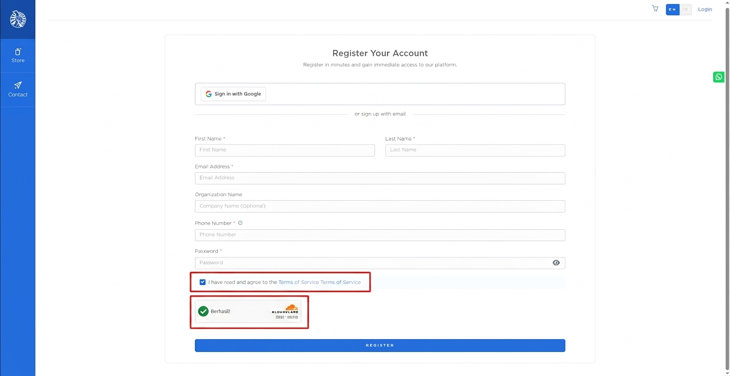Click the "or sign up with email" text

380,114
